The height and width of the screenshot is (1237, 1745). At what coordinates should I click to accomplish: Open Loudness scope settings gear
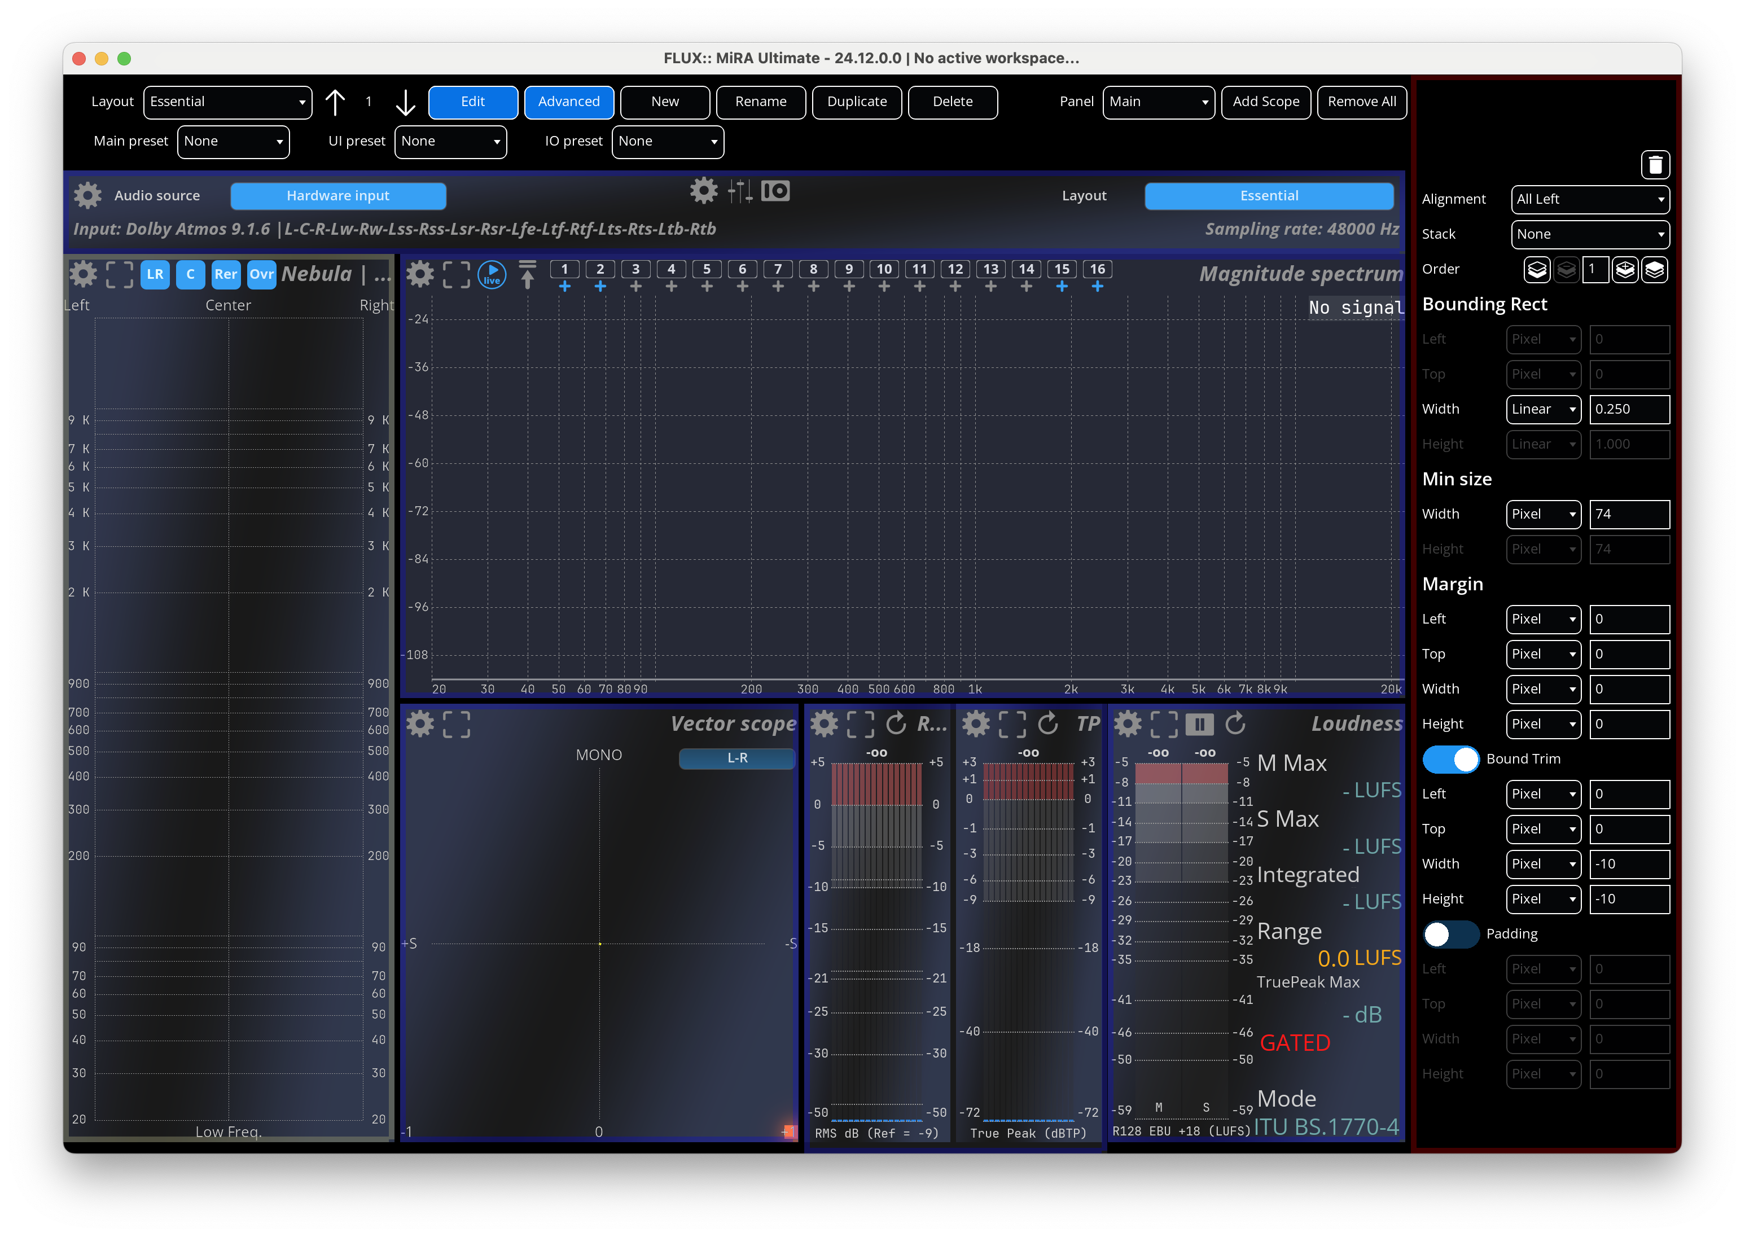[x=1127, y=723]
